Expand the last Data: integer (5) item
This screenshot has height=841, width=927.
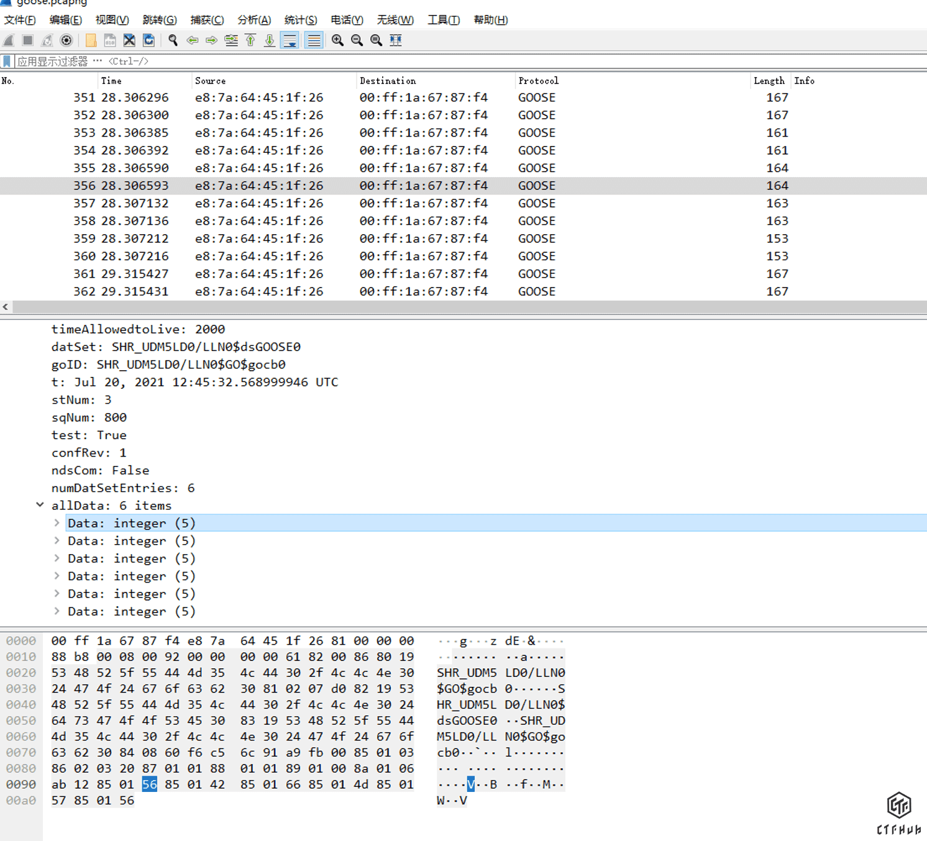point(57,611)
